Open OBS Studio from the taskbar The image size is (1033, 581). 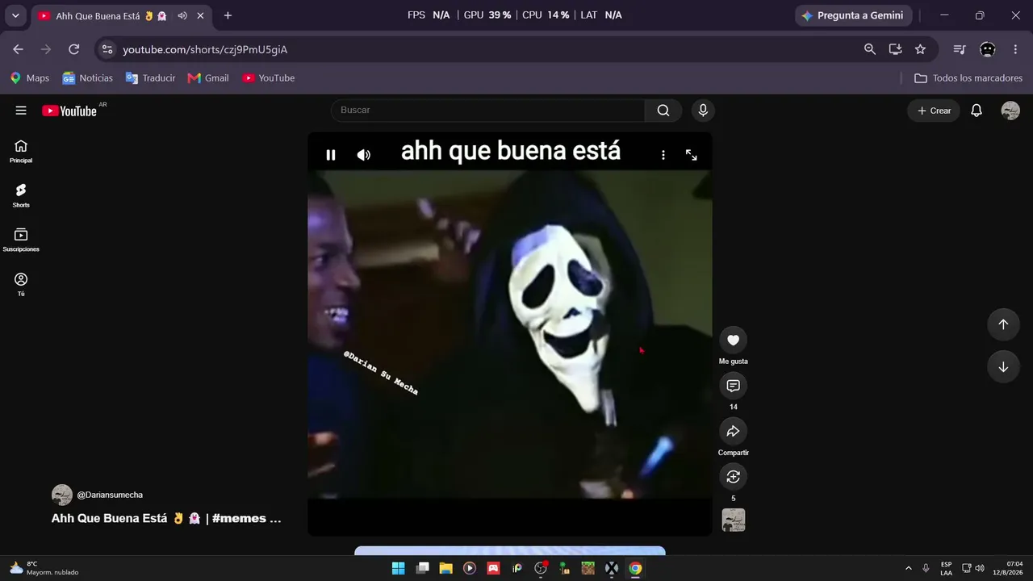541,568
